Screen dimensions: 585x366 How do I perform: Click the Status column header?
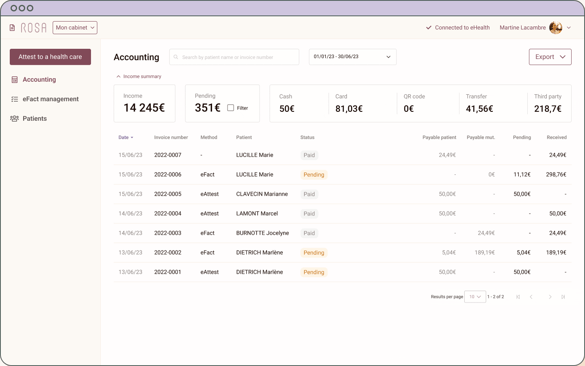(x=308, y=137)
